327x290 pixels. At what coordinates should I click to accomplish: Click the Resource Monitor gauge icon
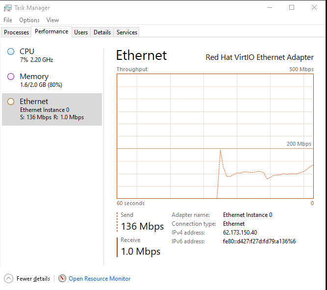[62, 279]
